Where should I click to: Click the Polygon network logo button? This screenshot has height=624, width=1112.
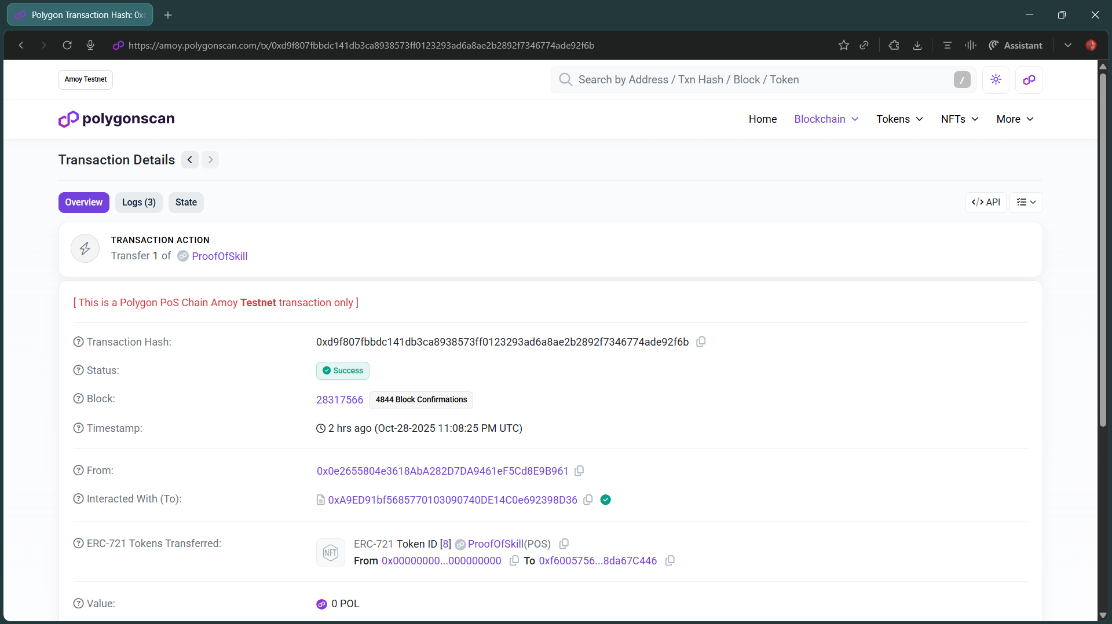[x=1029, y=80]
